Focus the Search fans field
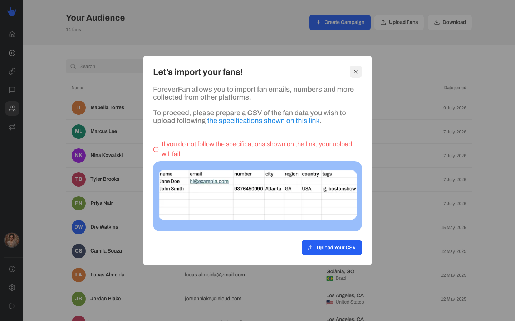Image resolution: width=515 pixels, height=321 pixels. pyautogui.click(x=104, y=66)
